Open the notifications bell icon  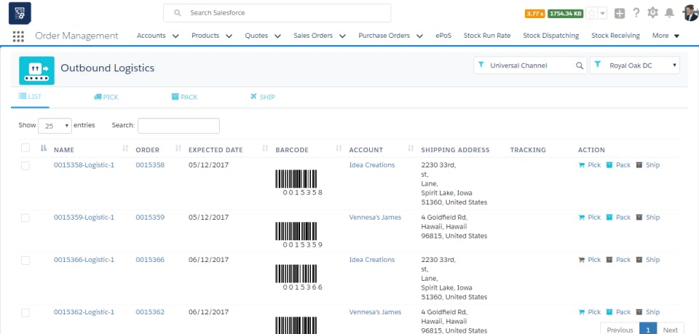(669, 13)
